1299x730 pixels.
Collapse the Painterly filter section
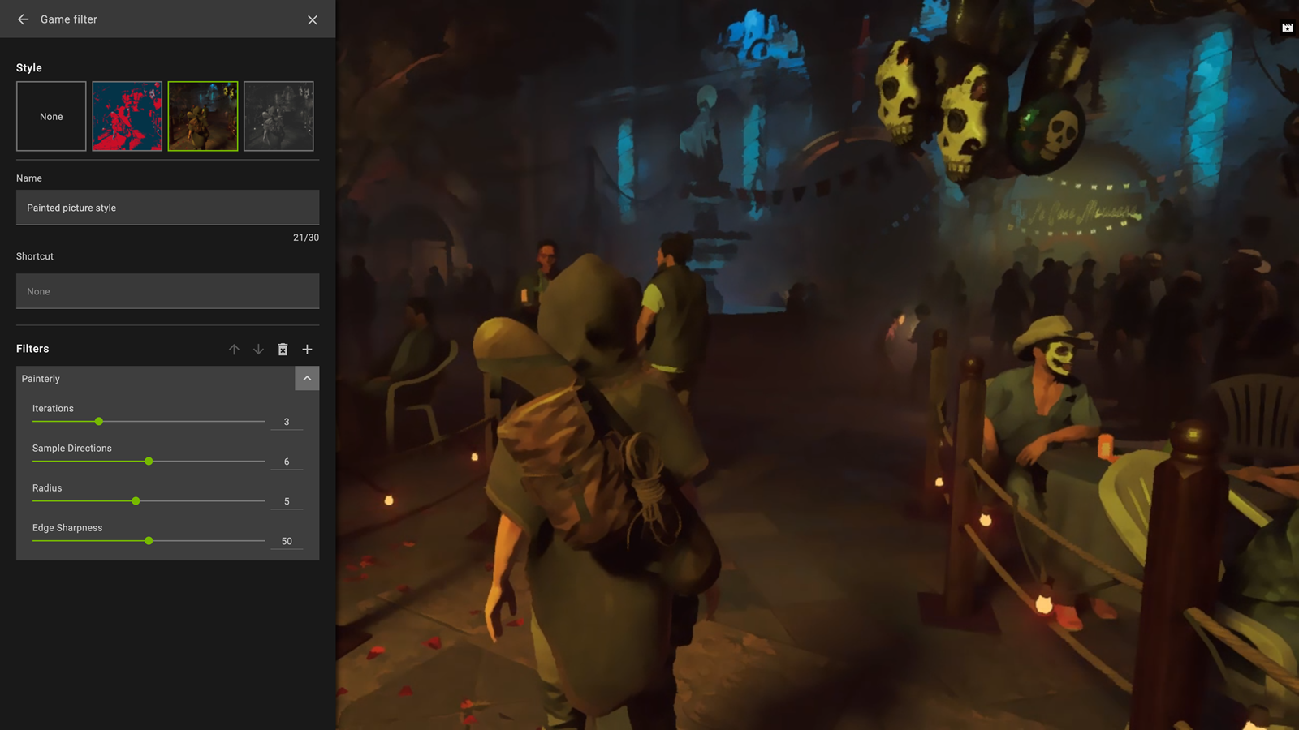307,379
